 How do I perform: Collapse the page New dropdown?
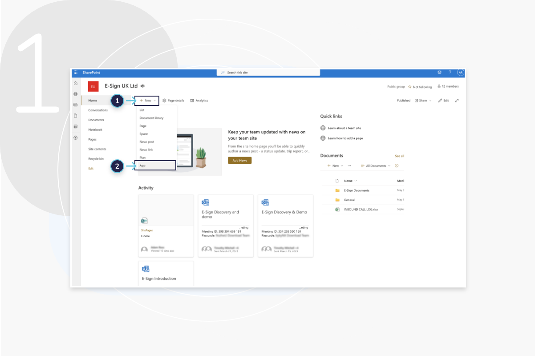pos(147,101)
